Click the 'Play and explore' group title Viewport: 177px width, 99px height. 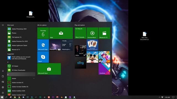click(80, 25)
